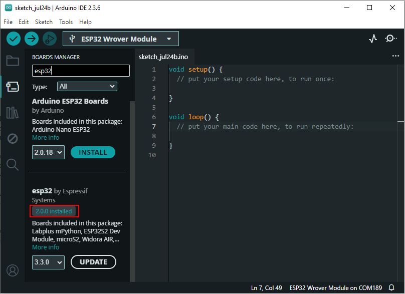This screenshot has width=405, height=294.
Task: Install the Arduino ESP32 Boards package
Action: pyautogui.click(x=93, y=152)
